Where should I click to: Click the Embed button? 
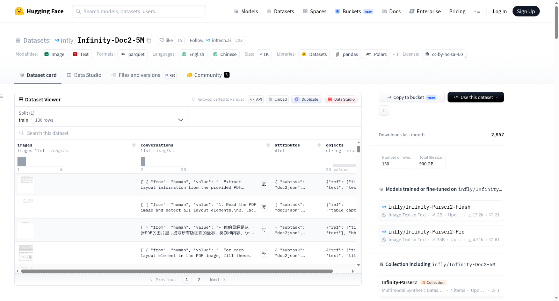coord(278,99)
